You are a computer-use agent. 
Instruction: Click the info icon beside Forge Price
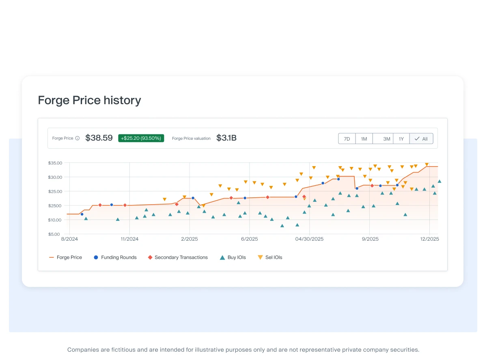pos(78,138)
